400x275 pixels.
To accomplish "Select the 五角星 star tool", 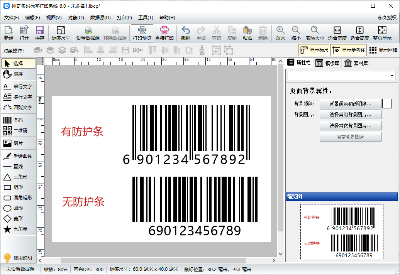I will 19,229.
